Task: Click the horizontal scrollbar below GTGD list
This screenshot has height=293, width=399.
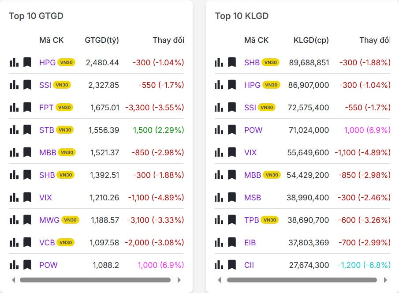Action: coord(96,280)
